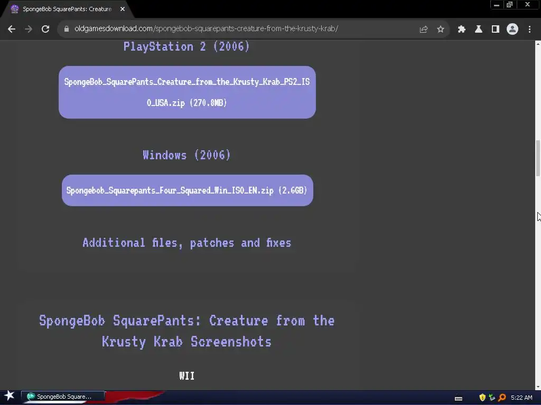Click the WII label text
Screen dimensions: 541x405
186,375
